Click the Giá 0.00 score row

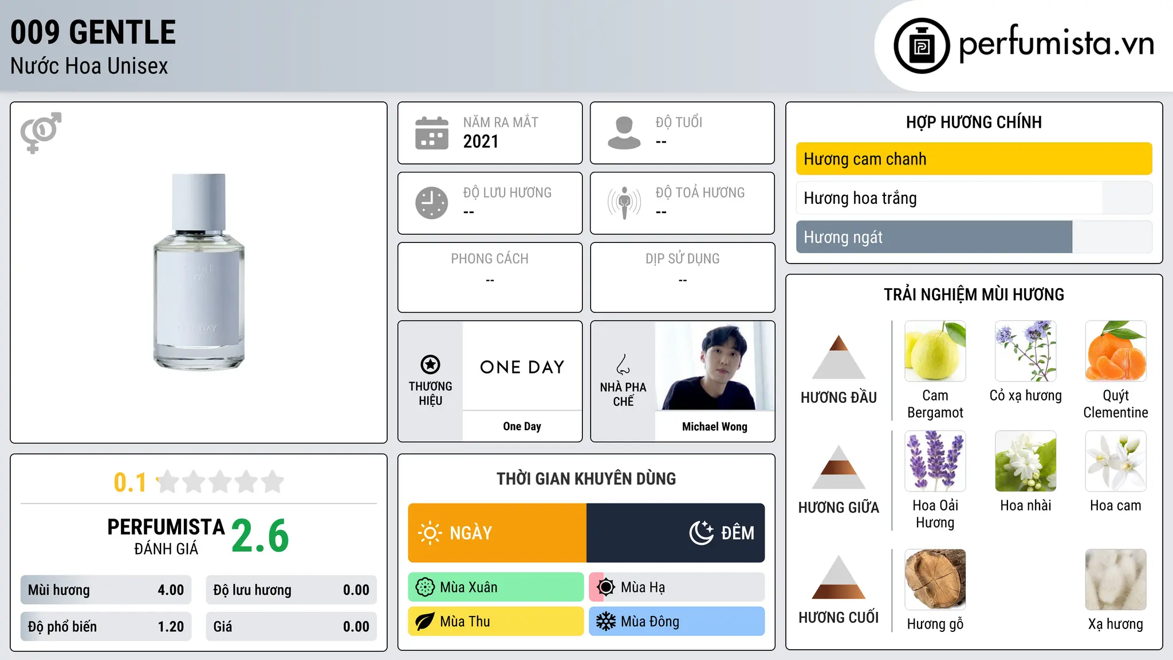[x=291, y=627]
